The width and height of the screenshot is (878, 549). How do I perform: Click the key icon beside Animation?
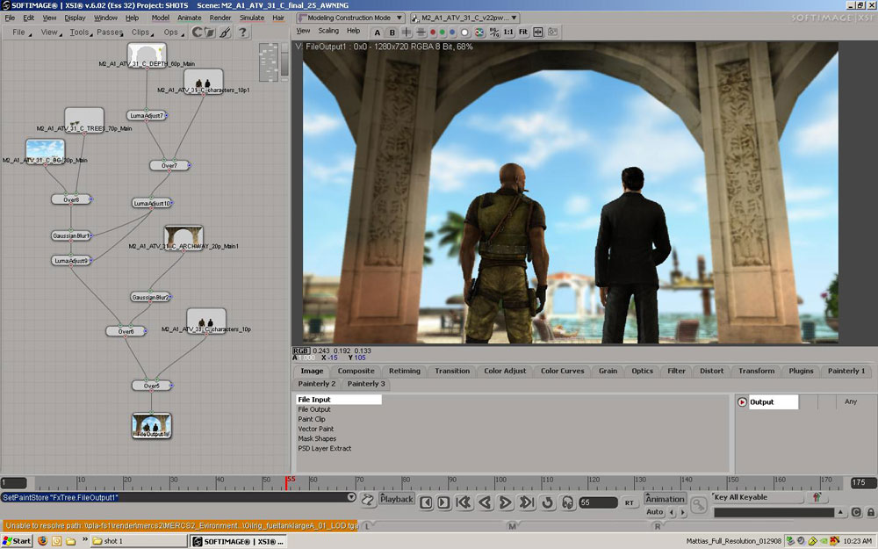point(698,505)
